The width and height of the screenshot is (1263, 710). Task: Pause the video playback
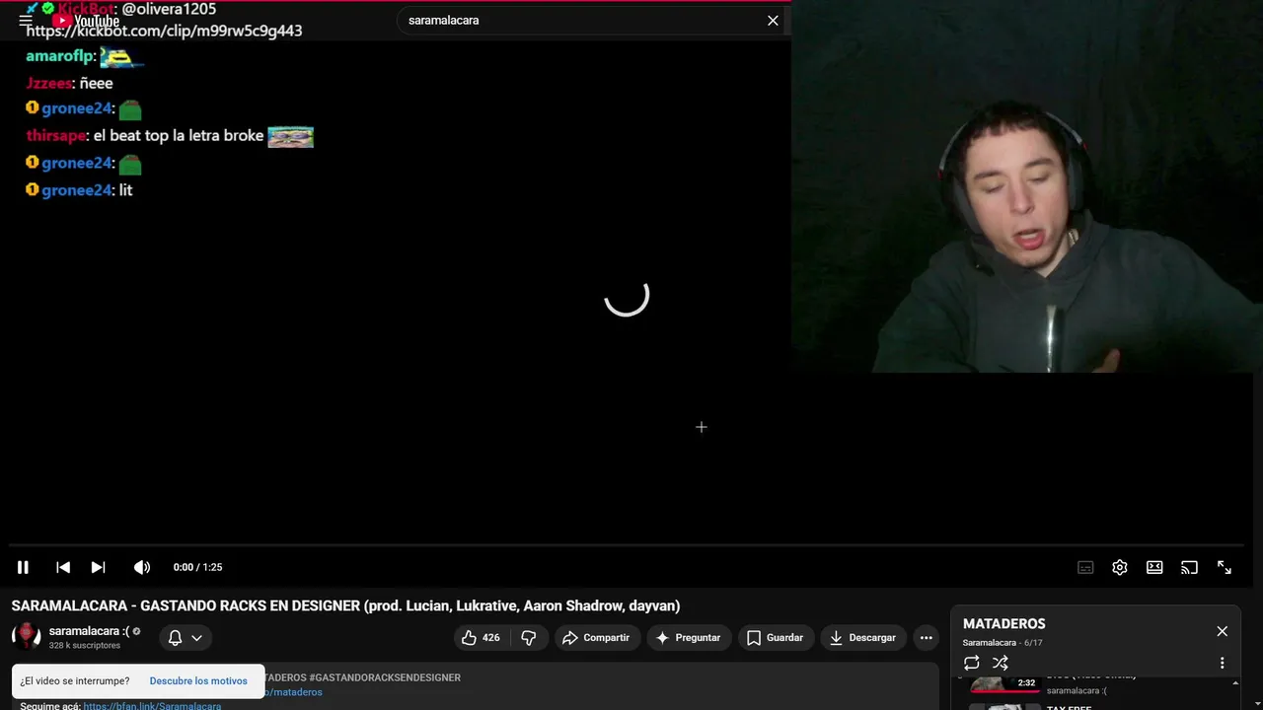[23, 567]
